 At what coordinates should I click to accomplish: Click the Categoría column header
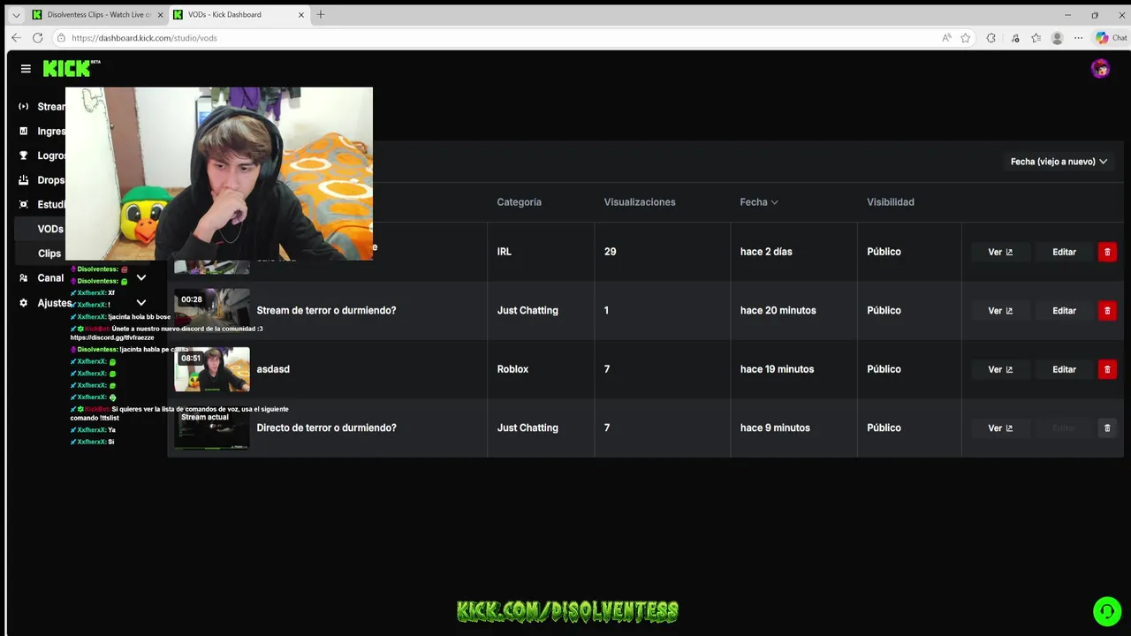pyautogui.click(x=519, y=202)
